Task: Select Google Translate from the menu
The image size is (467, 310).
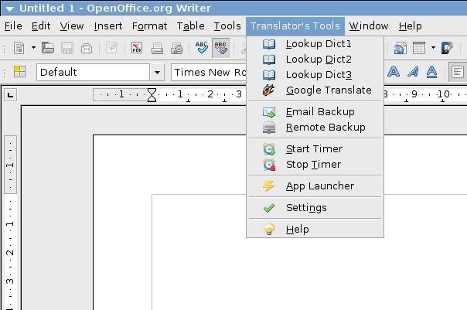Action: 328,90
